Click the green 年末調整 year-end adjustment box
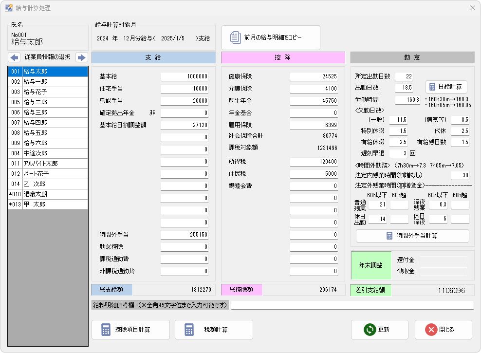The image size is (481, 353). 370,265
